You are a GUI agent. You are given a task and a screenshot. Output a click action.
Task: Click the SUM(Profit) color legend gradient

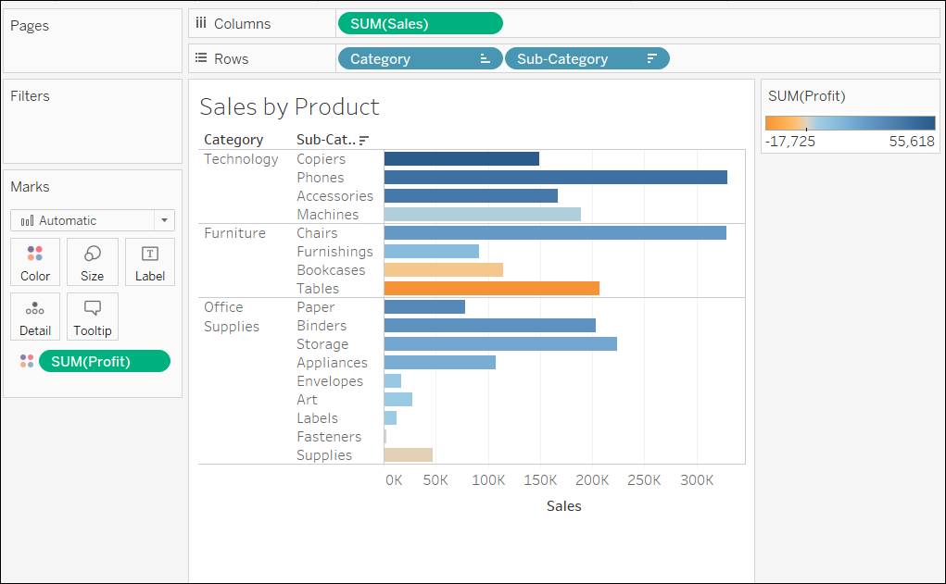pyautogui.click(x=850, y=122)
